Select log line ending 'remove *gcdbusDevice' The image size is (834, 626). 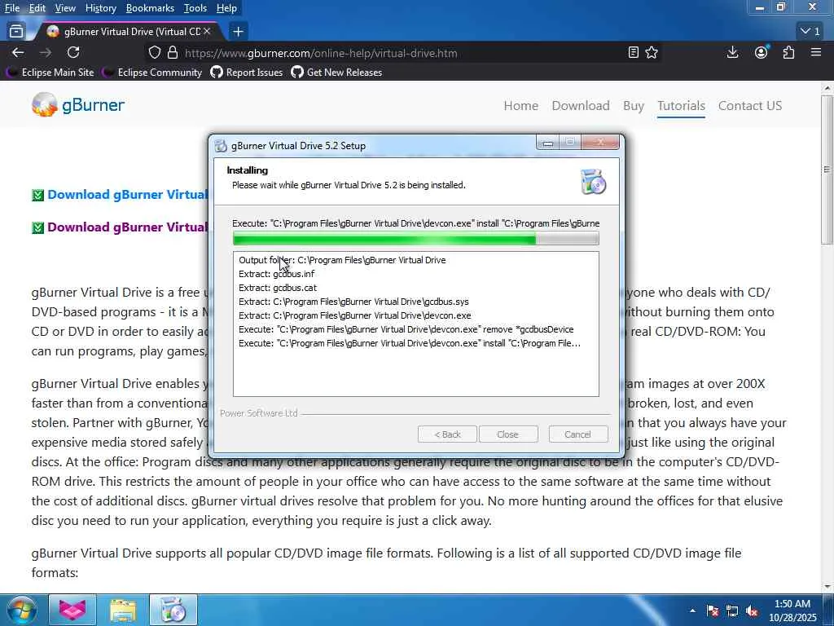tap(406, 329)
